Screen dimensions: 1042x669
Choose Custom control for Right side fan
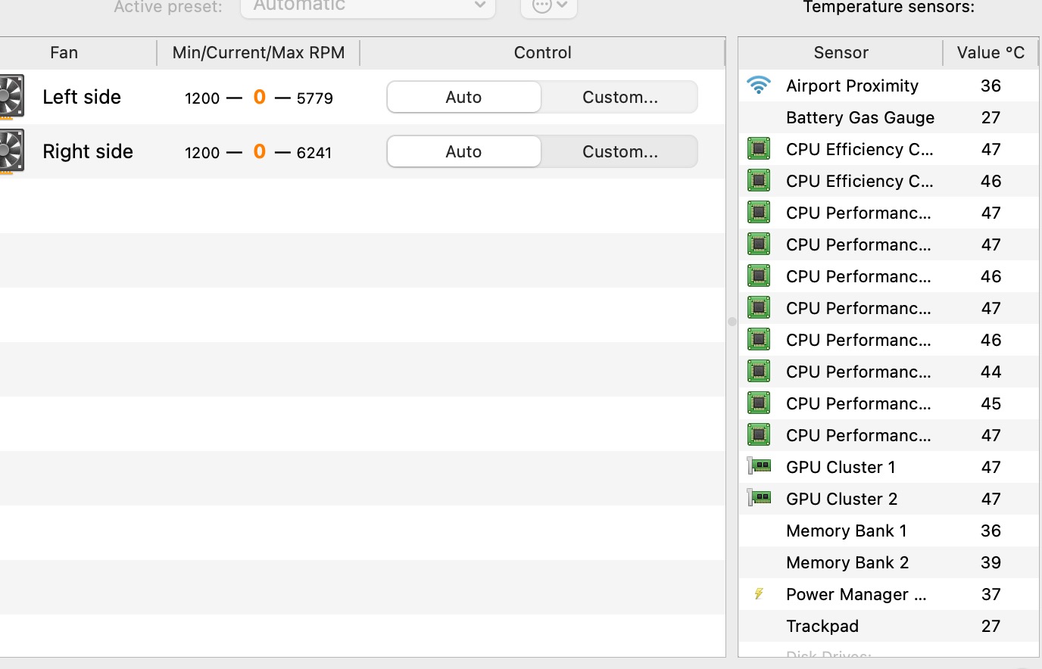coord(619,151)
